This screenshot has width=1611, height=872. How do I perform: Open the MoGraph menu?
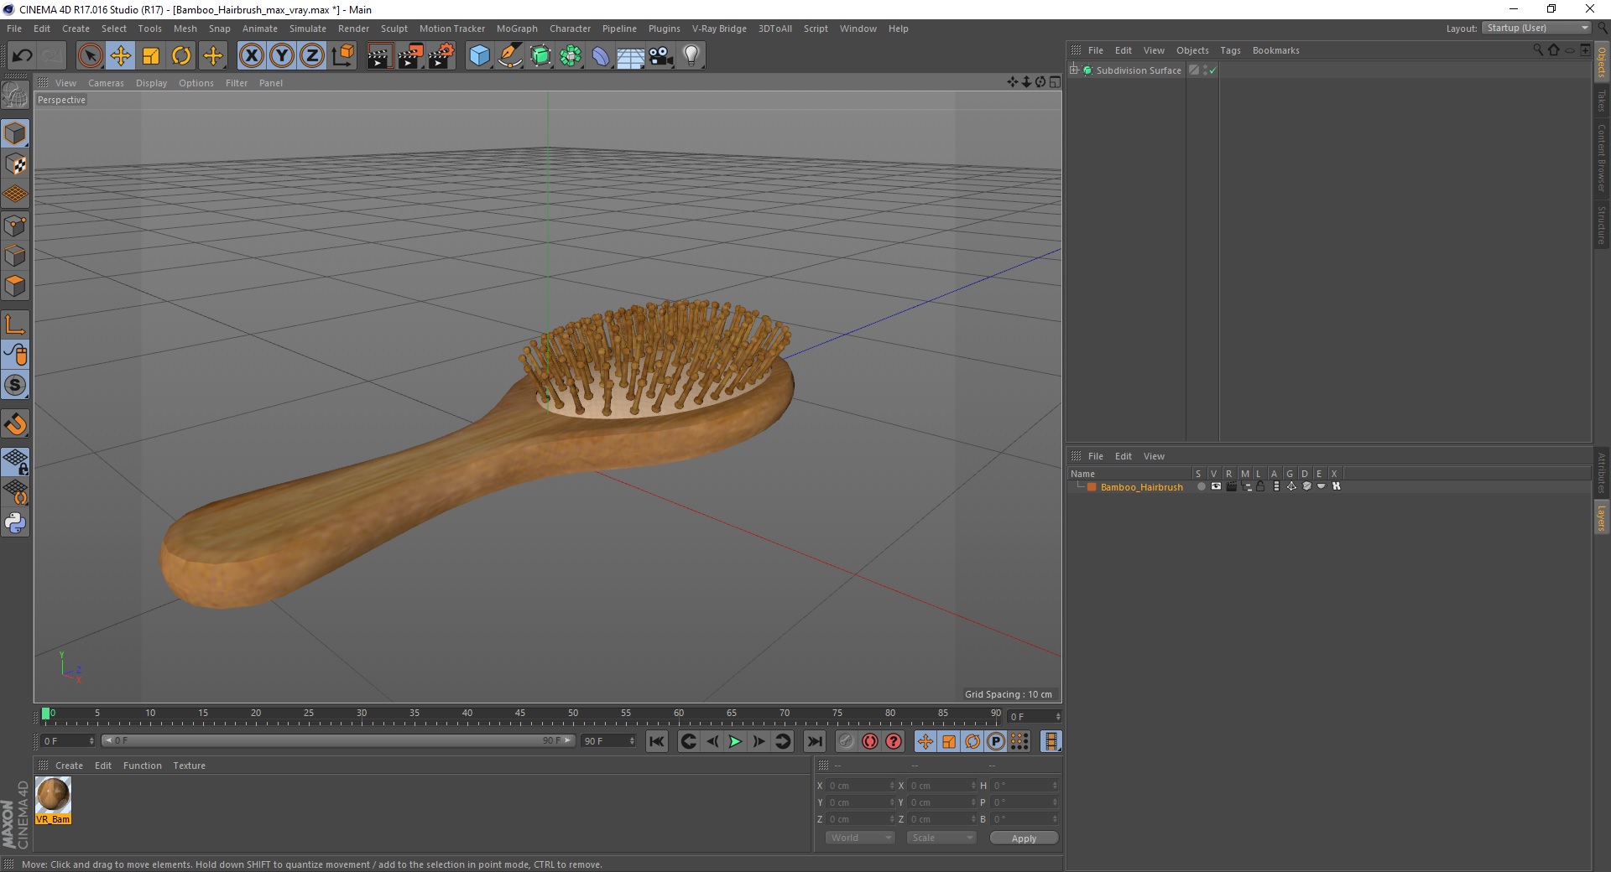(517, 29)
